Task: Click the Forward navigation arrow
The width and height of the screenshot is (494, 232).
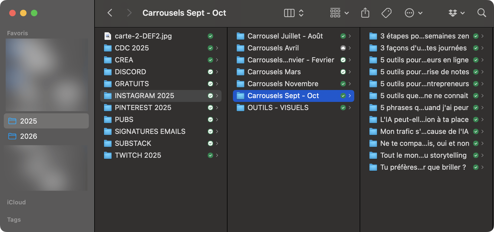Action: [129, 13]
